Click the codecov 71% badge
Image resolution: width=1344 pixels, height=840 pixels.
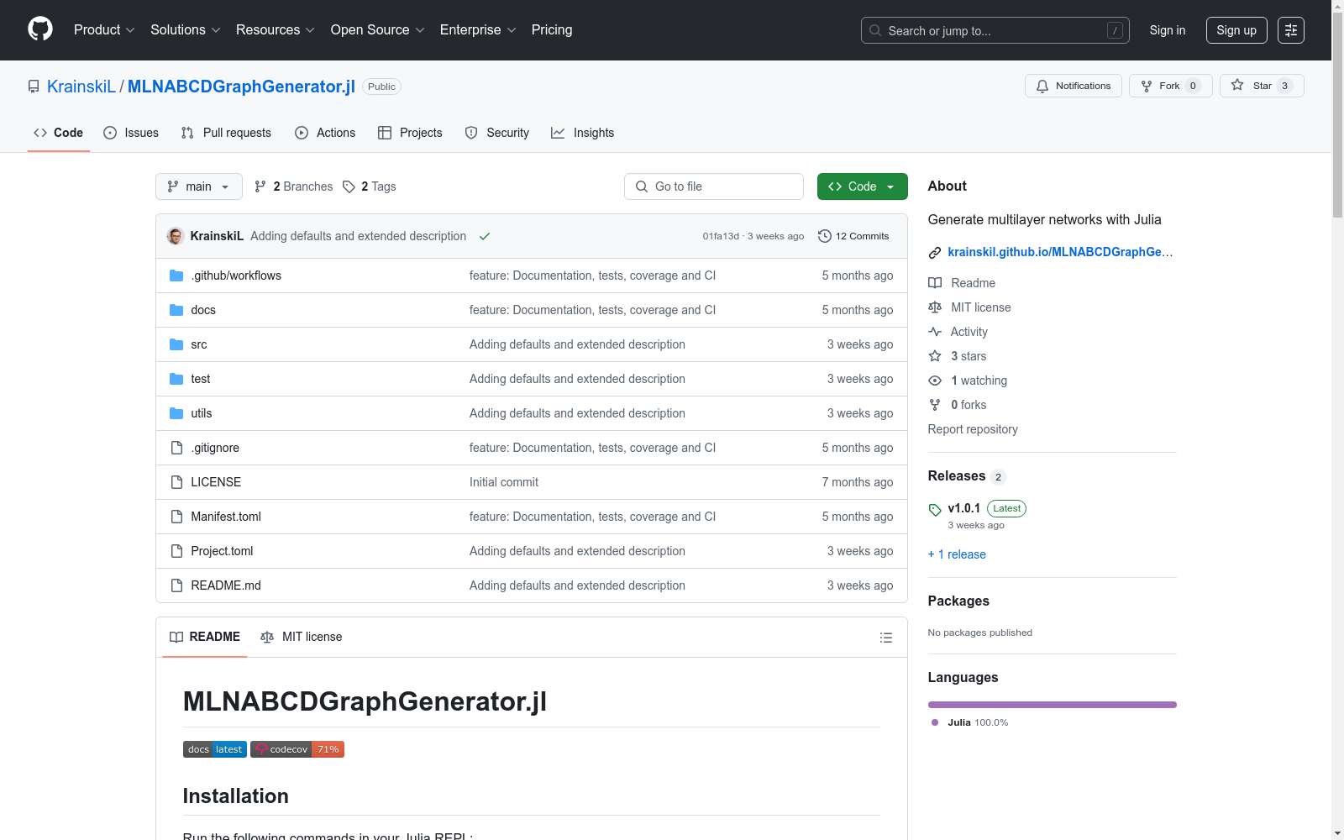pyautogui.click(x=297, y=749)
